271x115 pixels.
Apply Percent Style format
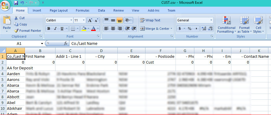[x=190, y=29]
